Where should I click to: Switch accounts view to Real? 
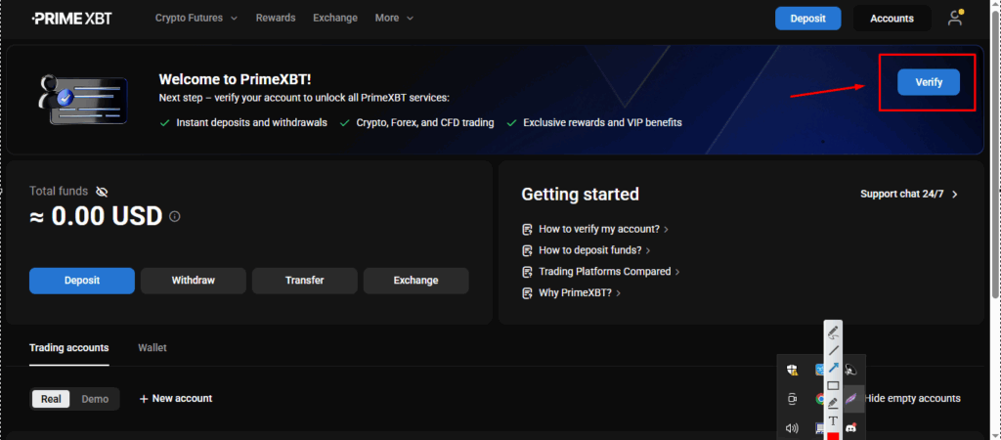tap(51, 399)
